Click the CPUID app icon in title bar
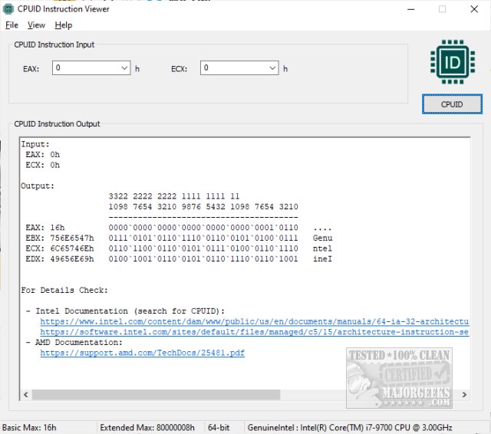 pos(8,9)
